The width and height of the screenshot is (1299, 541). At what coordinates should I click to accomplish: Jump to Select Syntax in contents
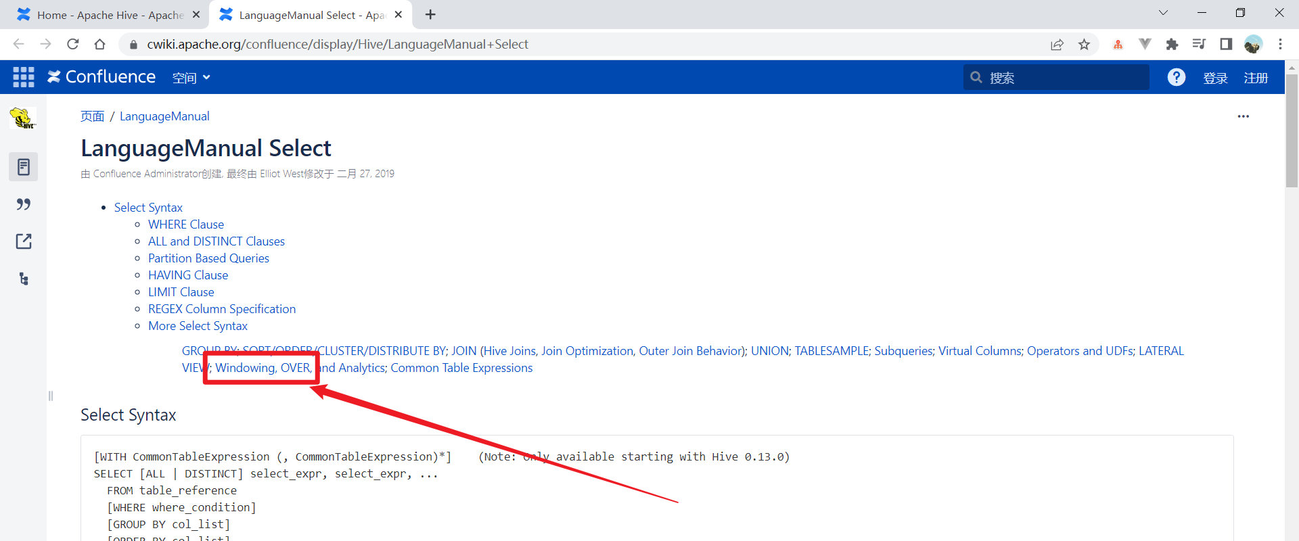pos(148,208)
